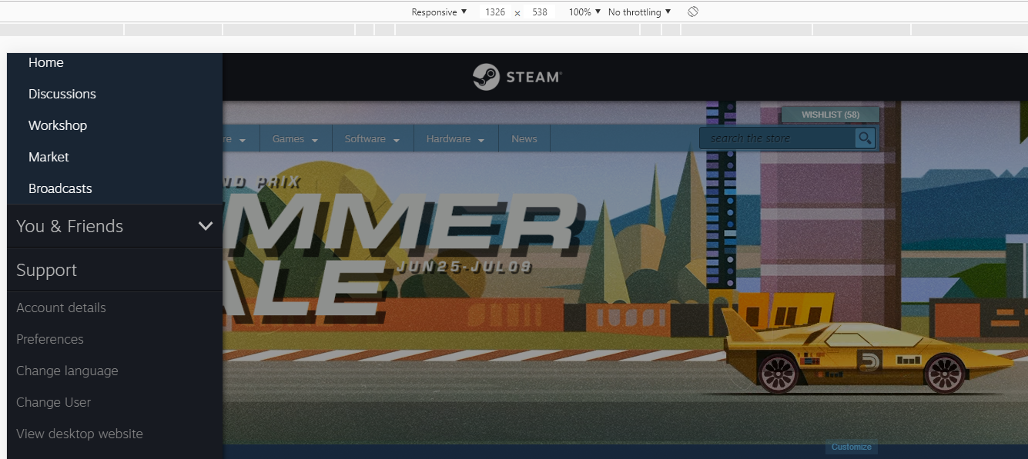This screenshot has height=459, width=1028.
Task: Open Preferences link
Action: (50, 339)
